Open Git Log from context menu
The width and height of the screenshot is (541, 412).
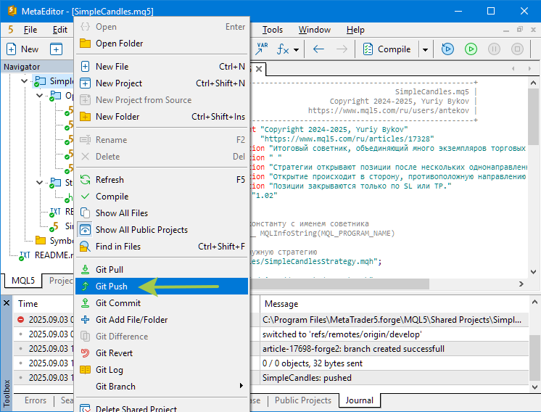coord(162,369)
